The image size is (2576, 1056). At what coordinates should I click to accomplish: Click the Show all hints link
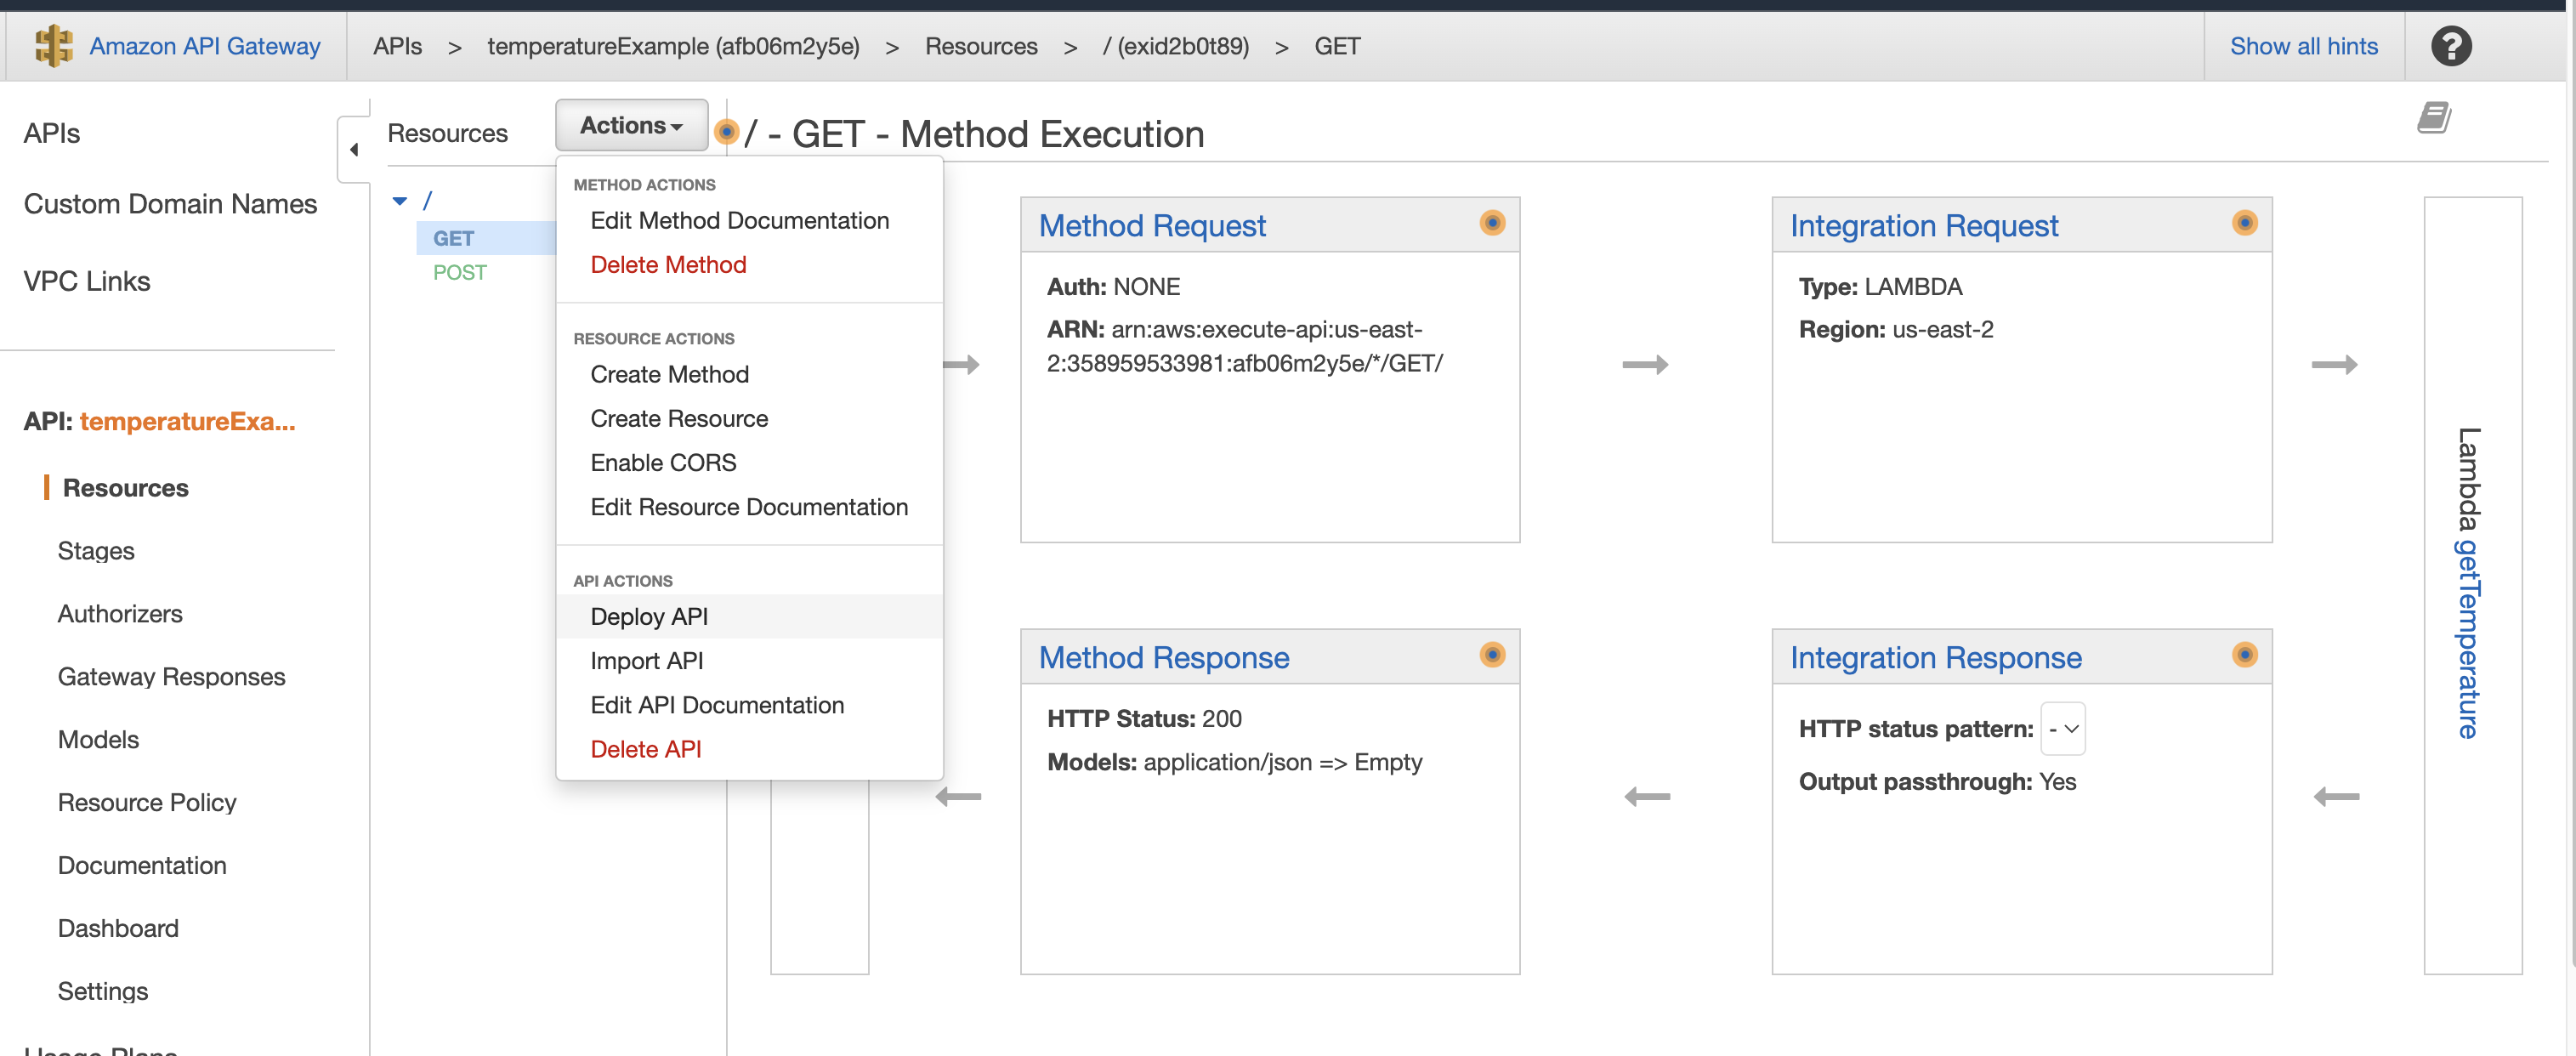[2303, 45]
